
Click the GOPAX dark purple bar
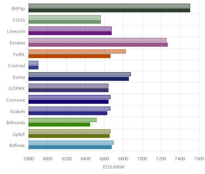tap(68, 90)
